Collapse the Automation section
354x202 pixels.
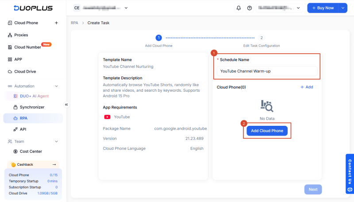pyautogui.click(x=57, y=86)
